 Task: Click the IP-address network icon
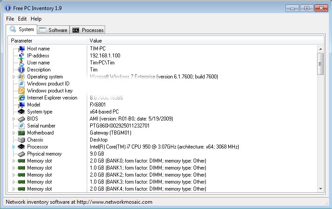tap(21, 56)
